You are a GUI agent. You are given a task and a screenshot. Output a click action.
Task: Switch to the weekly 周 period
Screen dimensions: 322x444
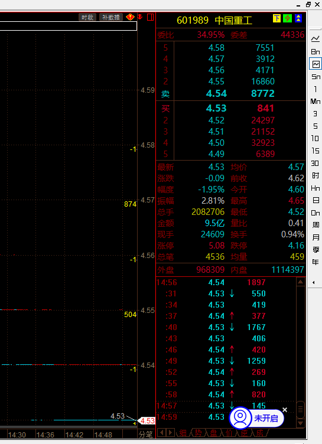point(316,225)
